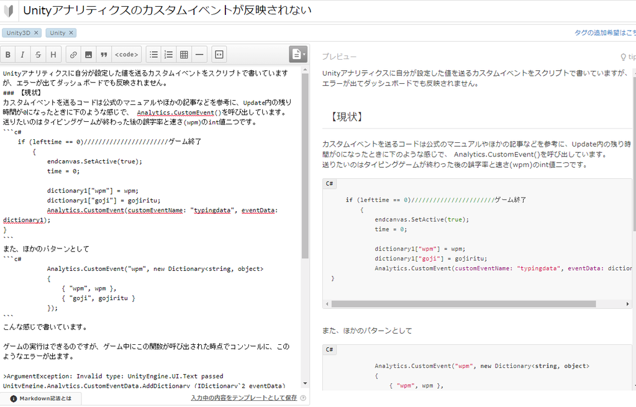
Task: Insert an image via picture icon
Action: 88,55
